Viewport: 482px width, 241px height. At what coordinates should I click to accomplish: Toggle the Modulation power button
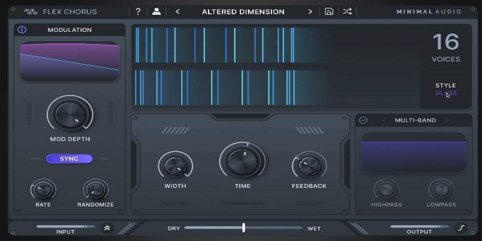pyautogui.click(x=22, y=30)
